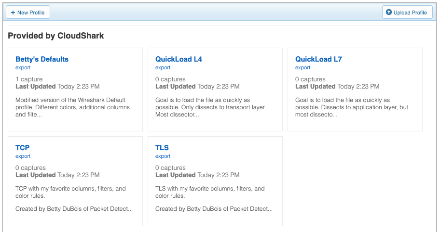Click the Upload Profile button
440x232 pixels.
point(407,13)
